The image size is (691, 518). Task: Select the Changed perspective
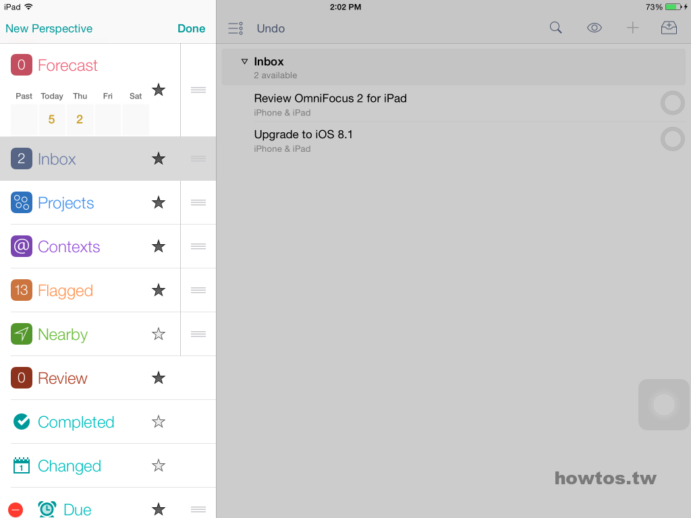coord(70,466)
